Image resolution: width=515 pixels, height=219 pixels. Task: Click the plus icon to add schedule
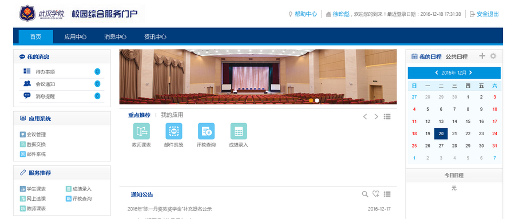482,56
